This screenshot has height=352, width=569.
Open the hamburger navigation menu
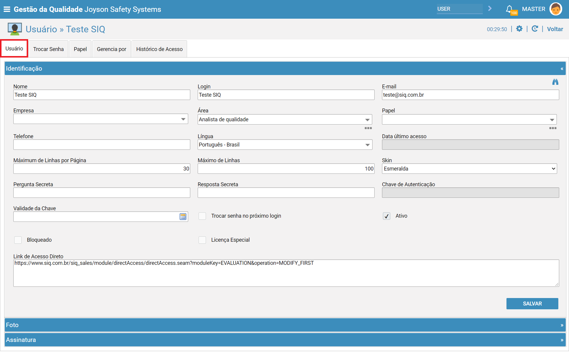(x=7, y=9)
